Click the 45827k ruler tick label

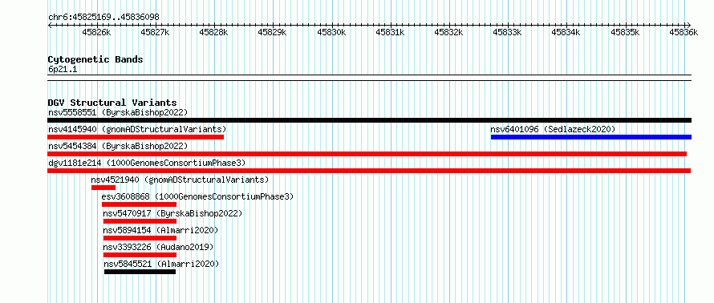click(156, 32)
